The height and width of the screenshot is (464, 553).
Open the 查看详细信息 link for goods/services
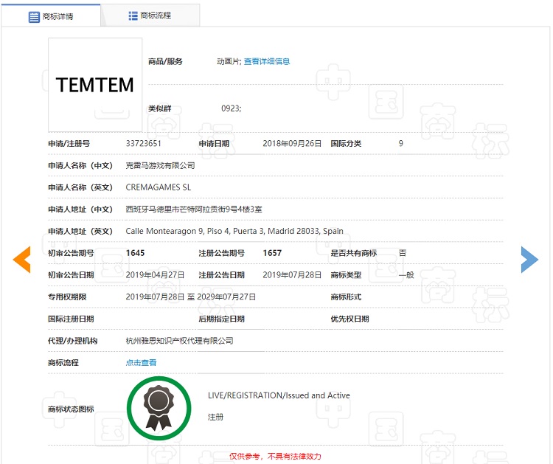tap(267, 61)
